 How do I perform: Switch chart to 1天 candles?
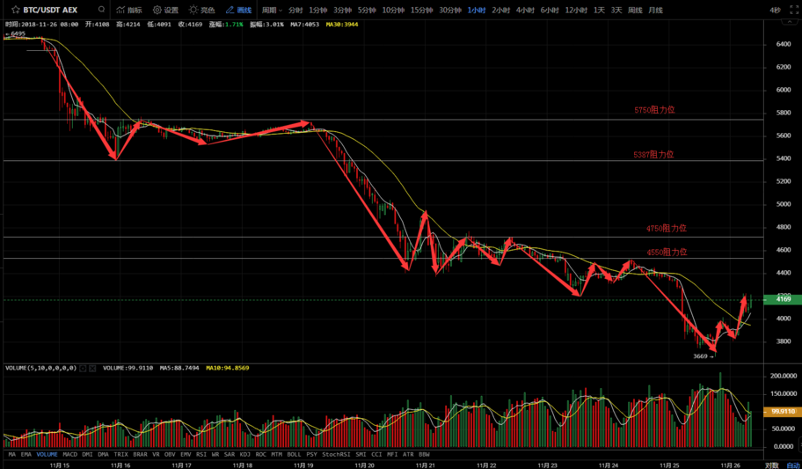(x=599, y=10)
